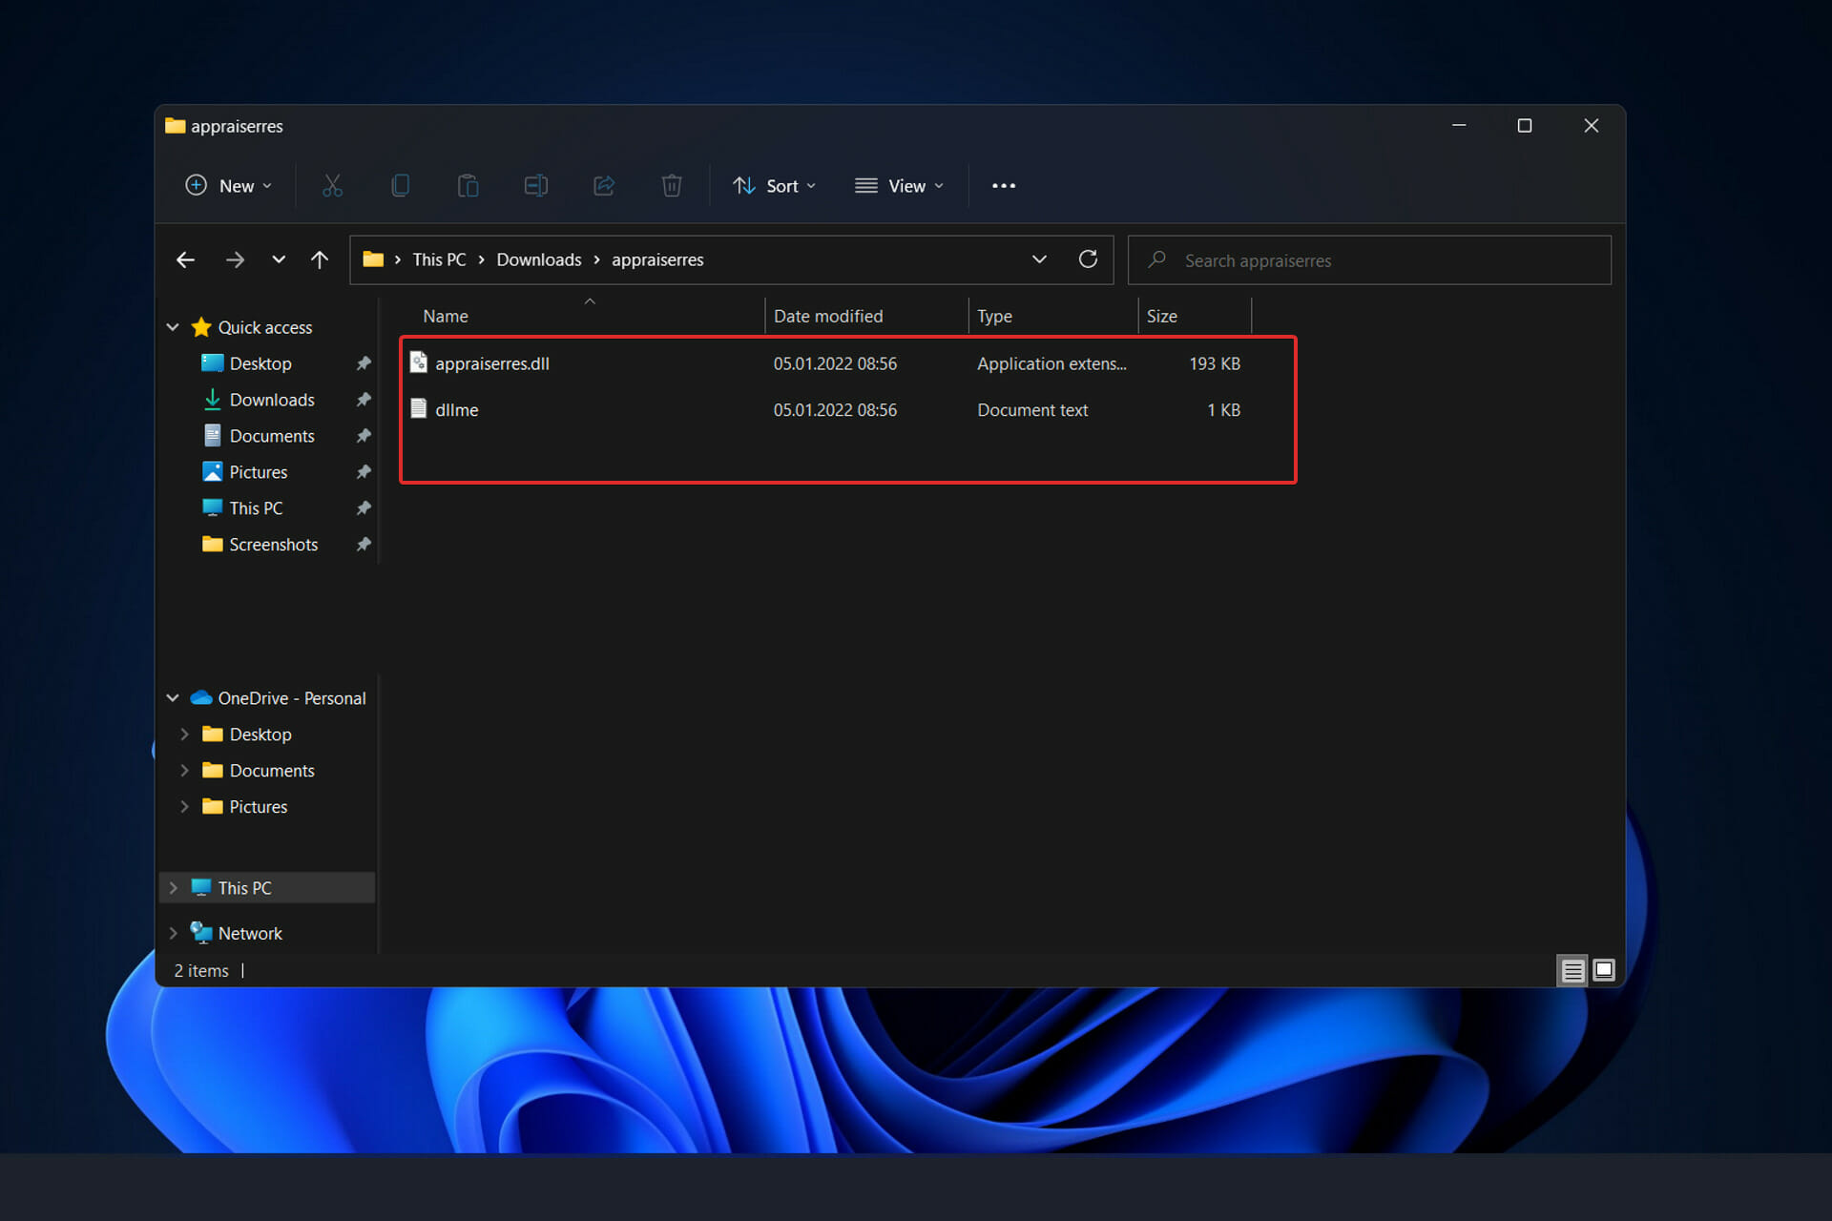Open Screenshots folder in sidebar
The image size is (1832, 1221).
pos(274,545)
